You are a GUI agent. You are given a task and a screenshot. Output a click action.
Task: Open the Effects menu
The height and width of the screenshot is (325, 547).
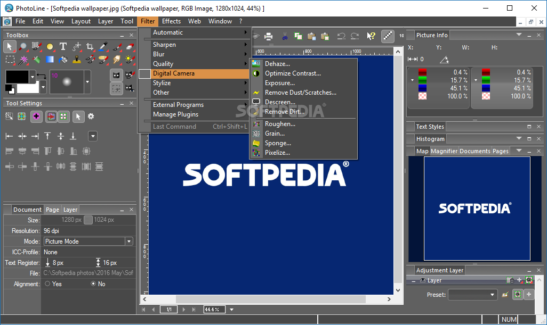click(171, 21)
